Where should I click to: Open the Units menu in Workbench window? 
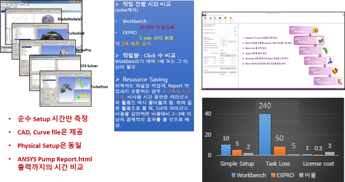pos(16,5)
